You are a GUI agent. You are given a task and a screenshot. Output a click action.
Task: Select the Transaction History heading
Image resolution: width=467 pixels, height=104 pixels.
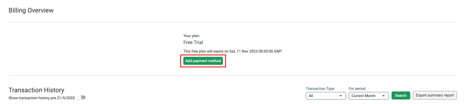click(36, 90)
